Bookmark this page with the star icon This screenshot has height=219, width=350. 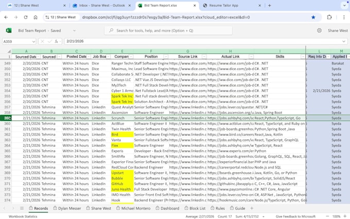point(313,17)
